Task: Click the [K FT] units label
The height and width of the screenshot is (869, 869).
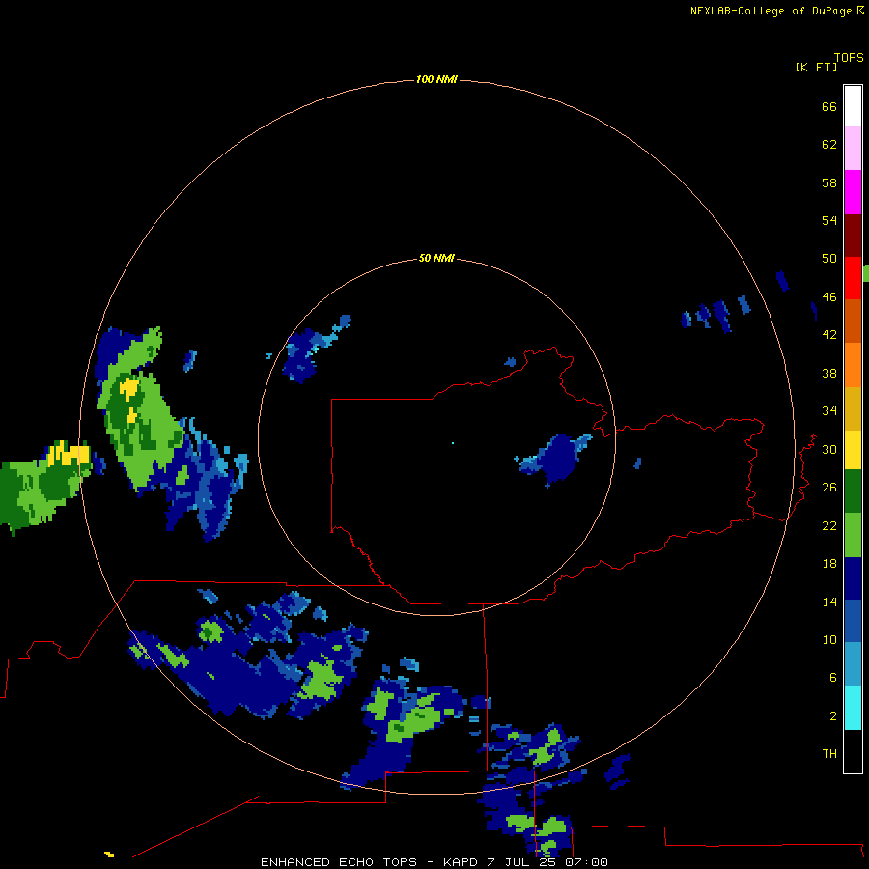Action: [x=816, y=67]
